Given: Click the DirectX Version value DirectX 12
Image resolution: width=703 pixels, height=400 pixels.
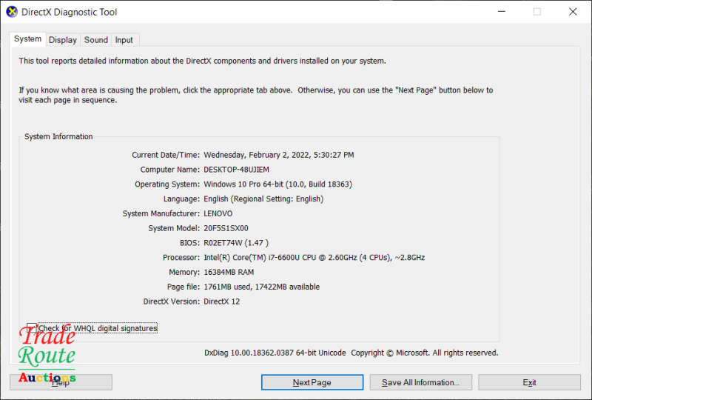Looking at the screenshot, I should tap(221, 301).
